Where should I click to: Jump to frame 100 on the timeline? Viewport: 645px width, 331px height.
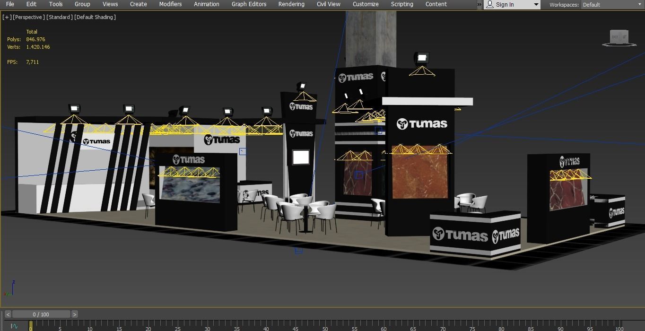click(x=619, y=328)
